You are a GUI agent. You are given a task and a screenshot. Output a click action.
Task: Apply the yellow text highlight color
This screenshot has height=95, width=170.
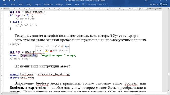point(46,50)
